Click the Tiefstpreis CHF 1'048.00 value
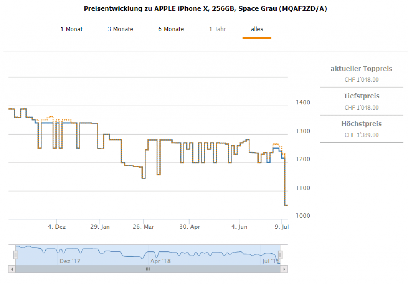Screen dimensions: 408x284 point(361,108)
